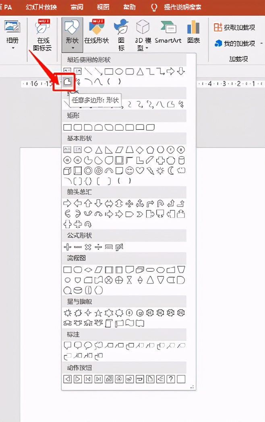Select the flowchart decision diamond in 流程图
Screen dimensions: 265x422
(x=88, y=269)
